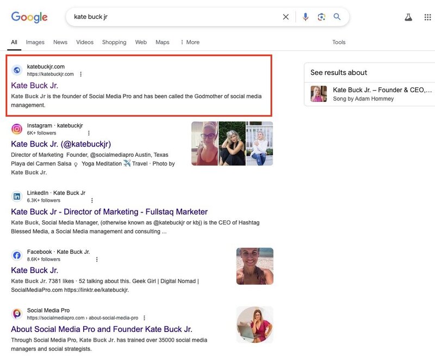Image resolution: width=435 pixels, height=358 pixels.
Task: Select the All results tab
Action: coord(14,42)
